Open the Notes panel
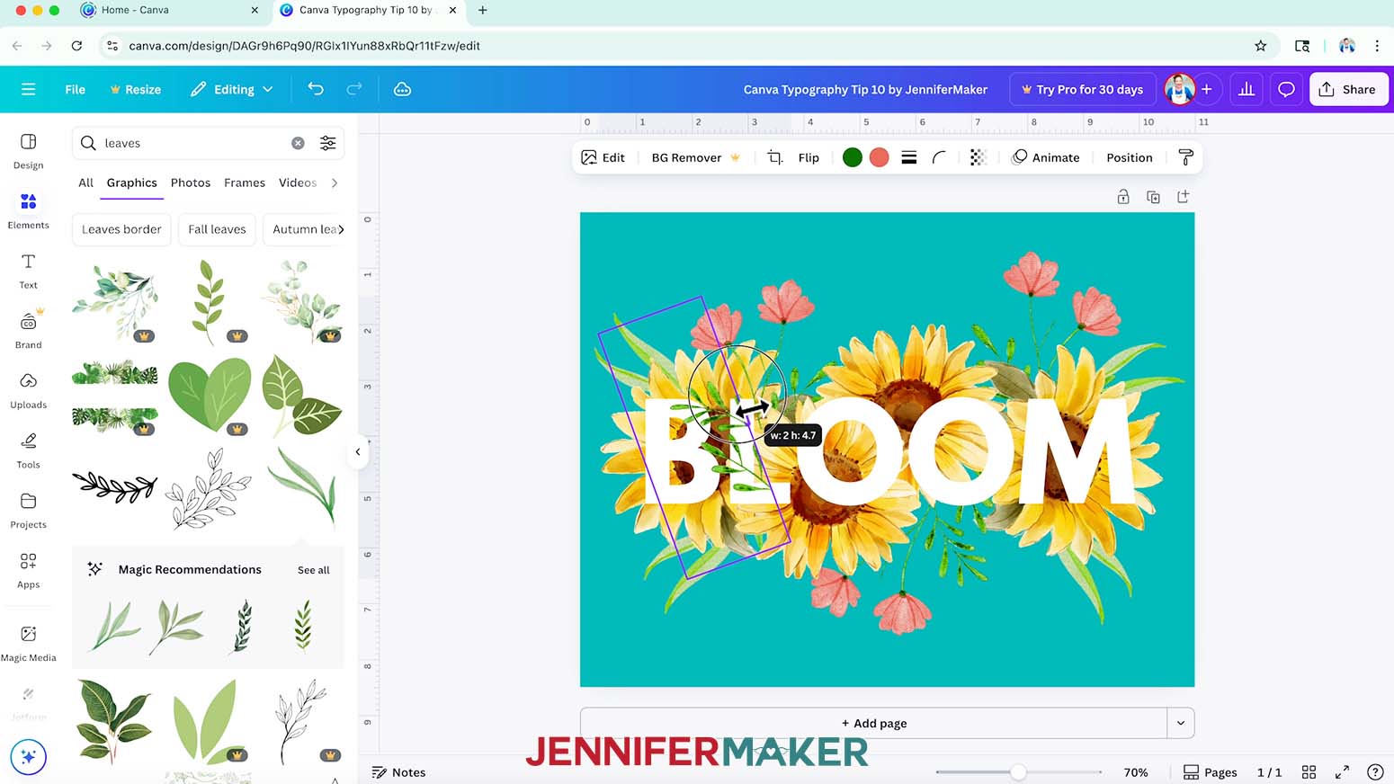 point(399,772)
